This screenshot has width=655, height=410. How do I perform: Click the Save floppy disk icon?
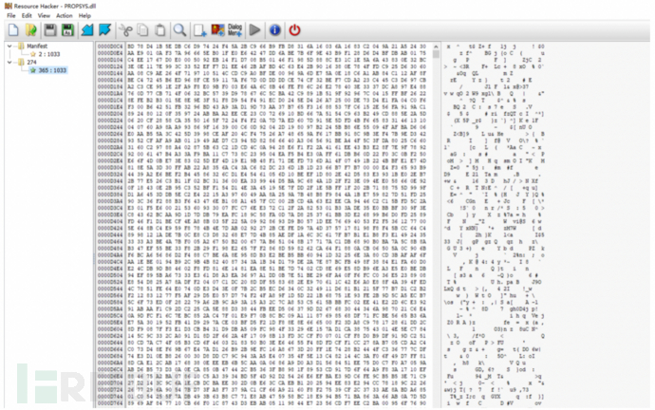click(50, 30)
